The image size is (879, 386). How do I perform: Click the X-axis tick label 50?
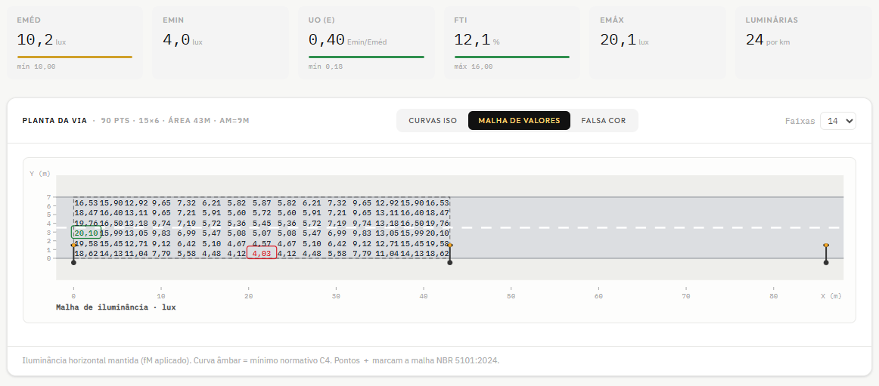[511, 296]
